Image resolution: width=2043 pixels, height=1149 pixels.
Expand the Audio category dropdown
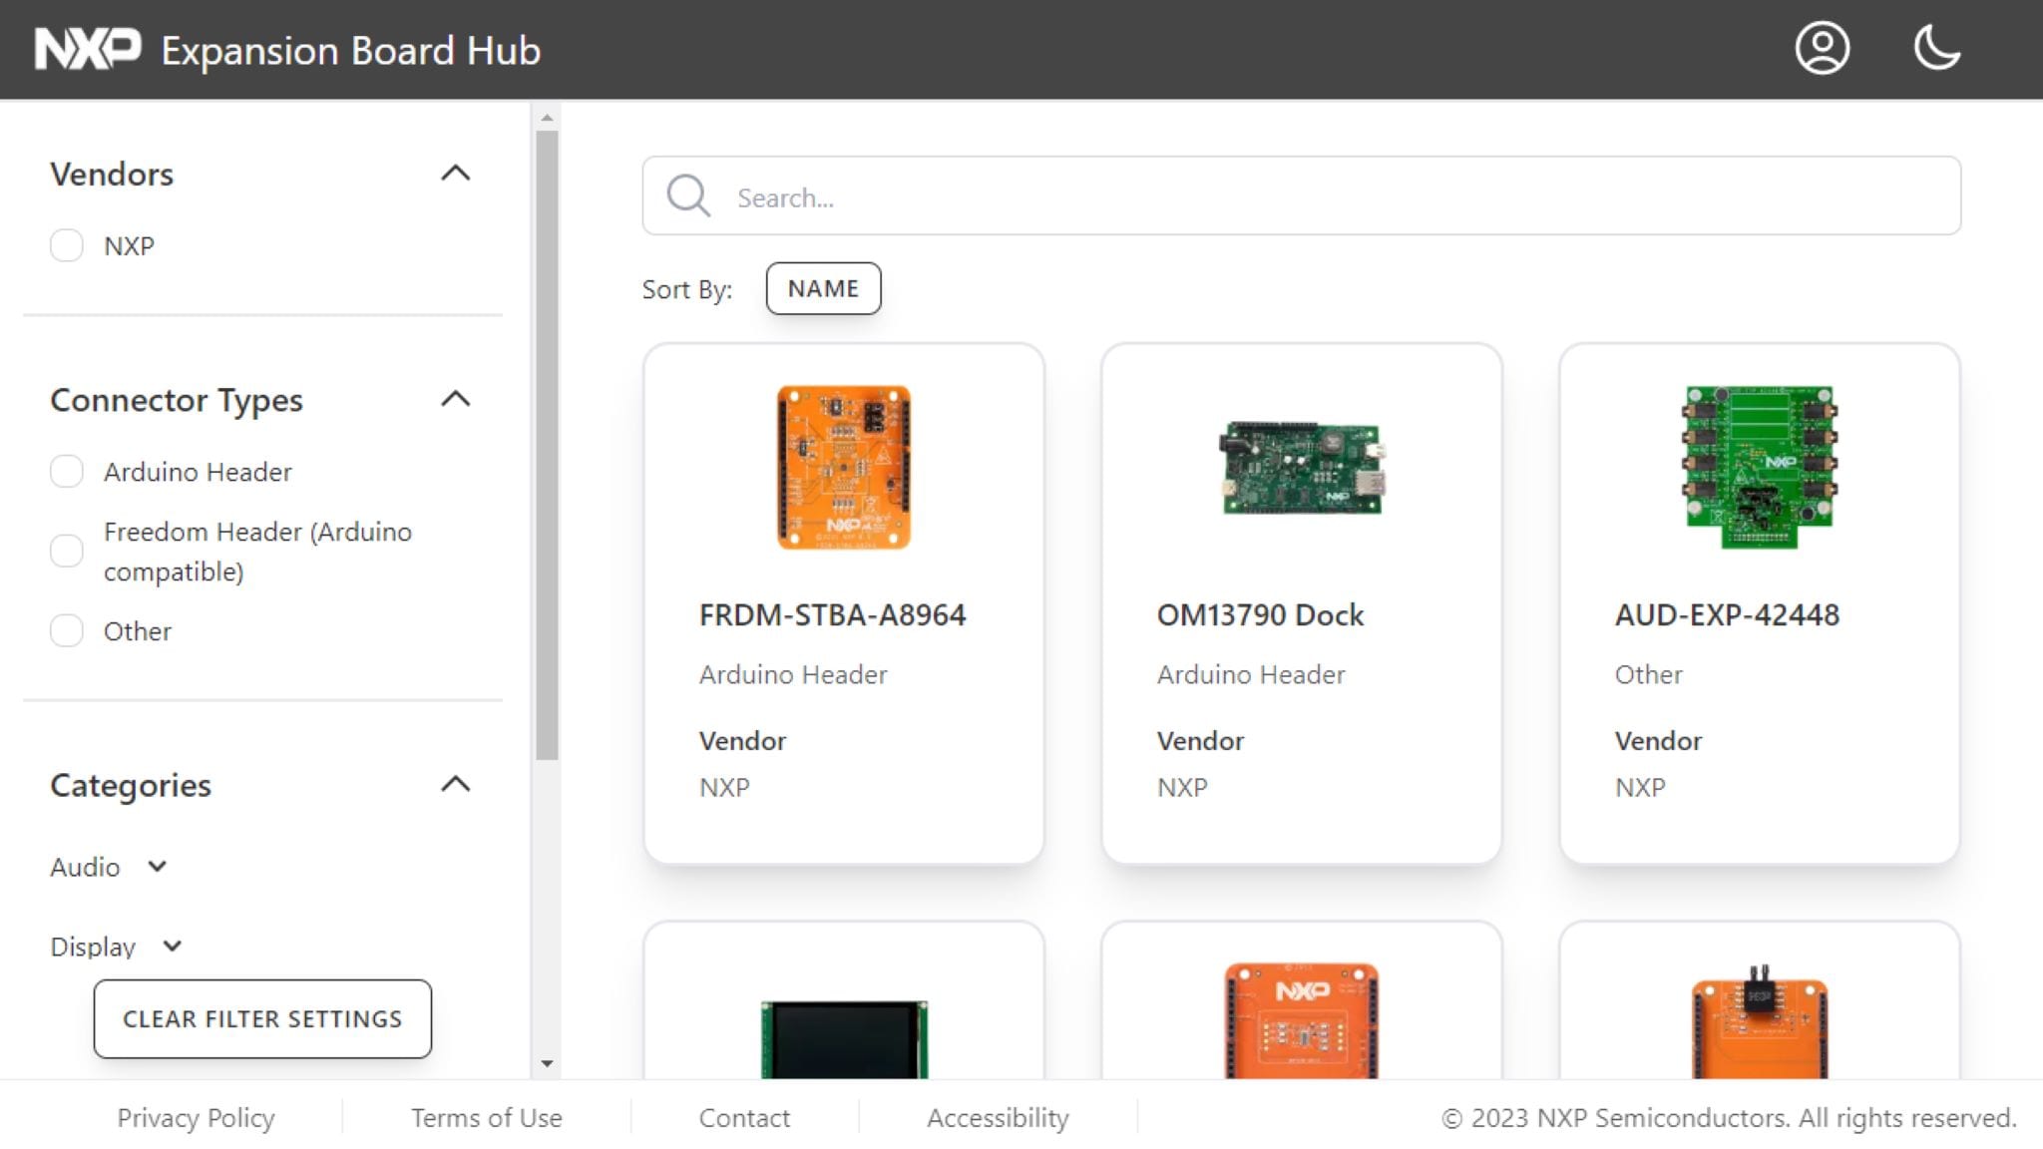point(157,866)
